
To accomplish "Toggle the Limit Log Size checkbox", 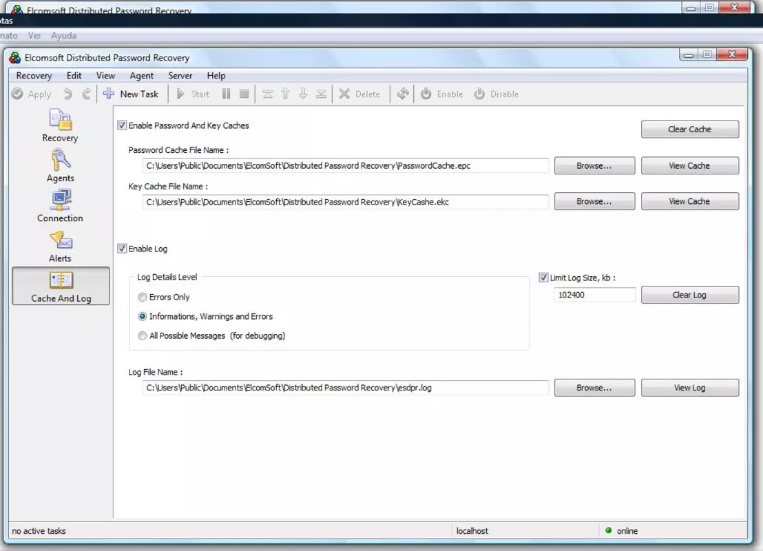I will (x=543, y=278).
